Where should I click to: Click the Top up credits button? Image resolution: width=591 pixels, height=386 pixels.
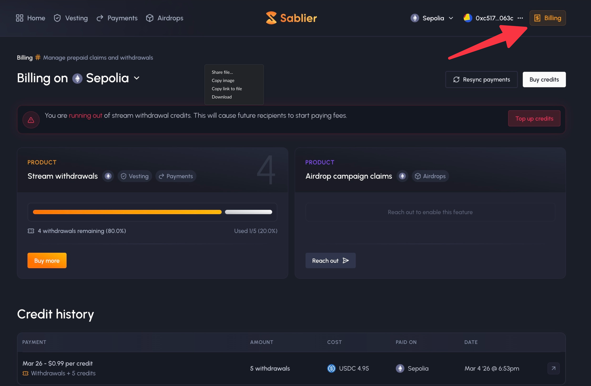click(x=534, y=118)
